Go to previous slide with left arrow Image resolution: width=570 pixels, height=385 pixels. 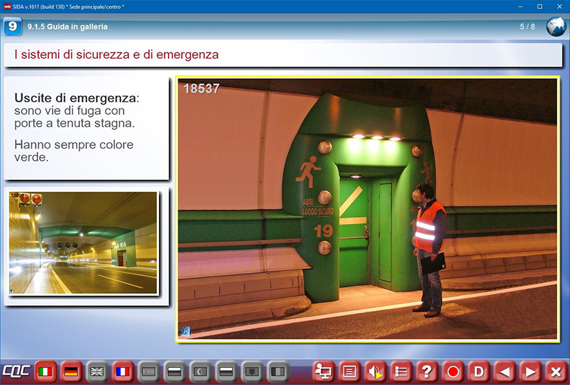[x=504, y=371]
